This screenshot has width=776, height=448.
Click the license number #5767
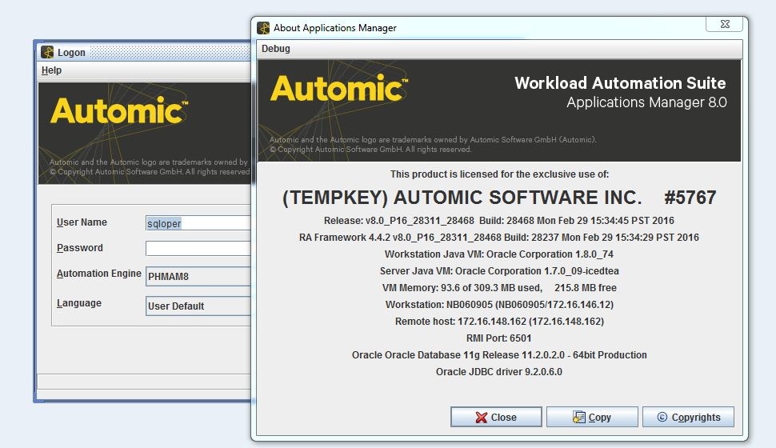coord(690,198)
